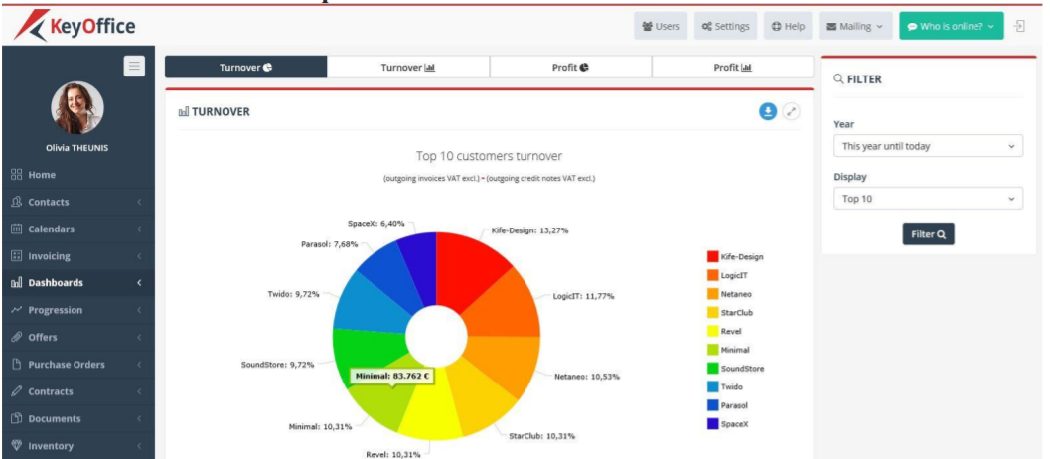Toggle the sidebar hamburger menu button
Screen dimensions: 1050x459
coord(134,66)
